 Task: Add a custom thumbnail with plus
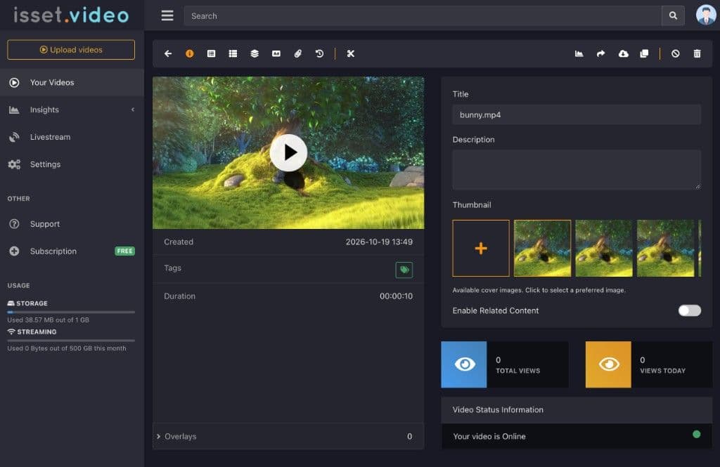[481, 248]
